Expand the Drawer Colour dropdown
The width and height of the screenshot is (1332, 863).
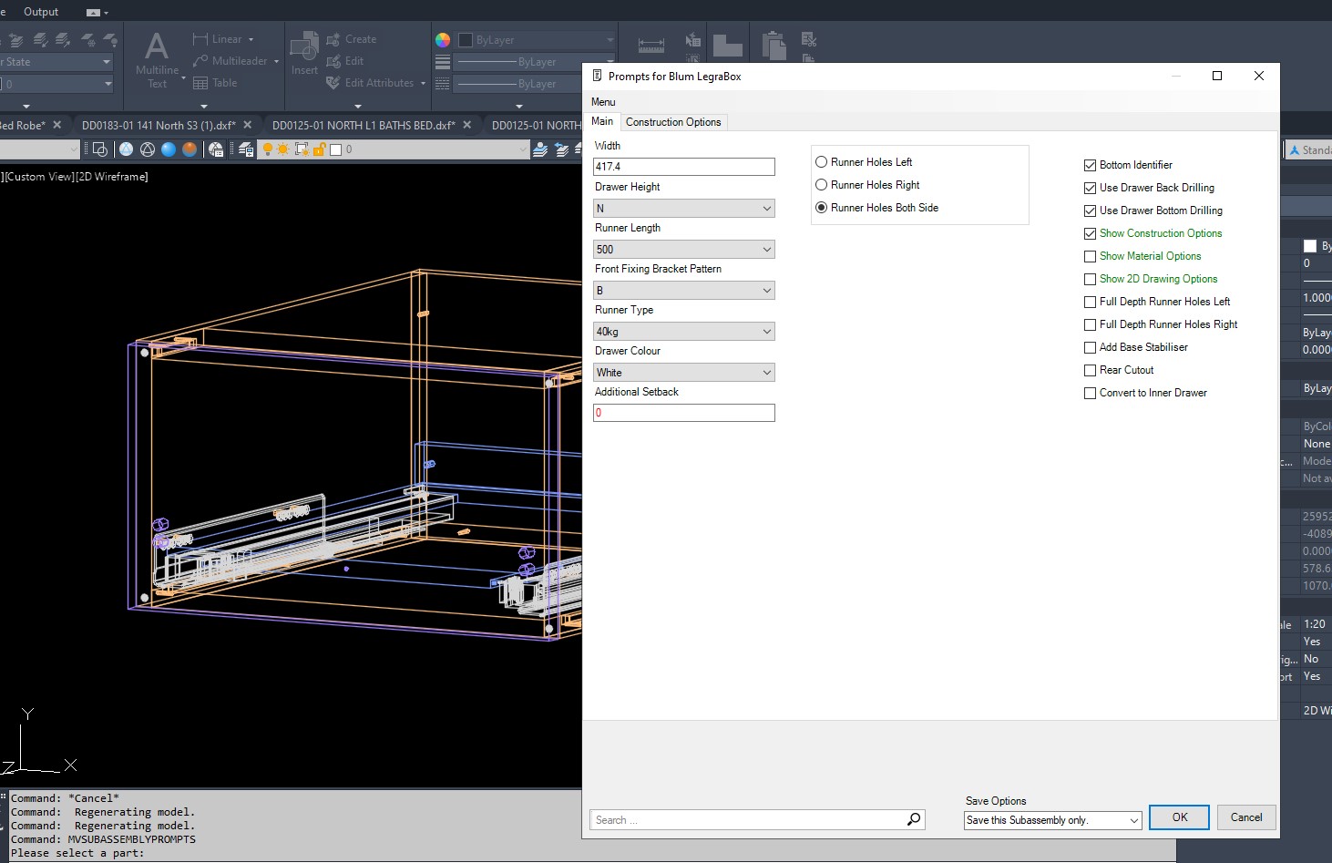[x=683, y=373]
